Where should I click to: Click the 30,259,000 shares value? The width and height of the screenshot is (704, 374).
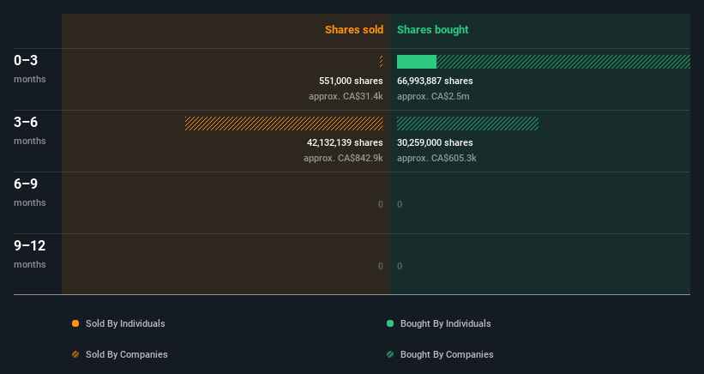(435, 142)
